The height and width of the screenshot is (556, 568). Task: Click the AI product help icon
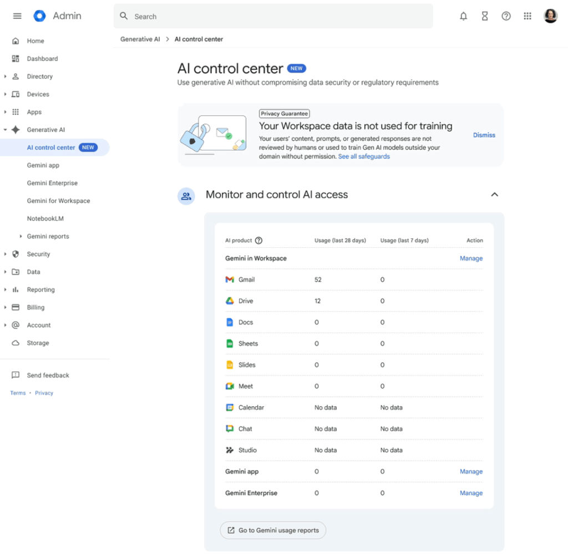[258, 241]
